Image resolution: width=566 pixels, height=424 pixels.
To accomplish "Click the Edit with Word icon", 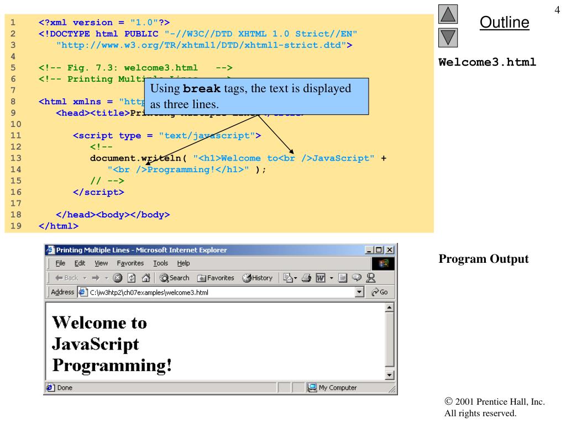I will point(321,278).
